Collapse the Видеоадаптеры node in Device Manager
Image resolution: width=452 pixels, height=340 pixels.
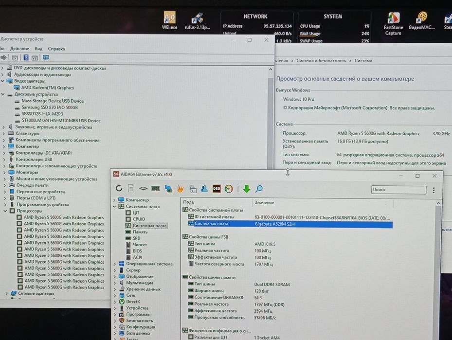pyautogui.click(x=2, y=81)
